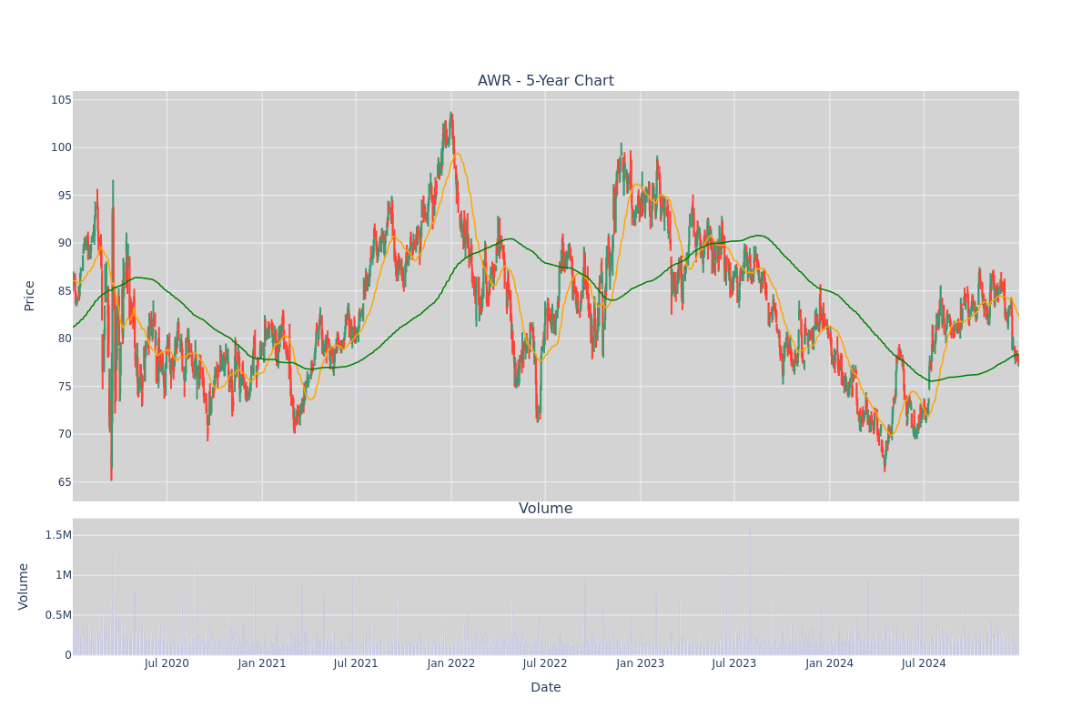Click the "Jul 2022" date tick label
This screenshot has width=1092, height=728.
tap(545, 663)
